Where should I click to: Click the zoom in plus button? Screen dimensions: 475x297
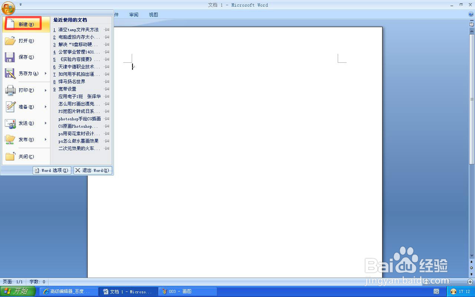click(470, 282)
